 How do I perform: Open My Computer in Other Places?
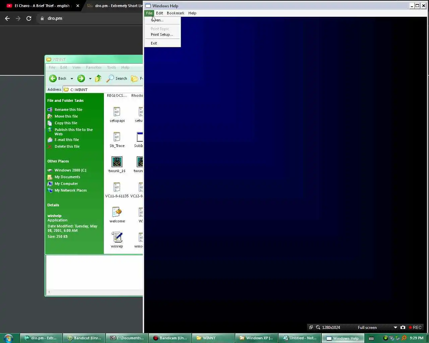66,184
